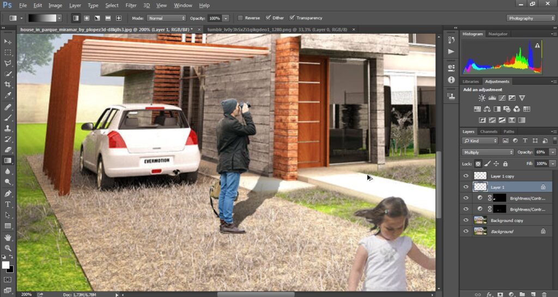This screenshot has height=297, width=558.
Task: Choose the radial gradient style icon
Action: point(86,18)
